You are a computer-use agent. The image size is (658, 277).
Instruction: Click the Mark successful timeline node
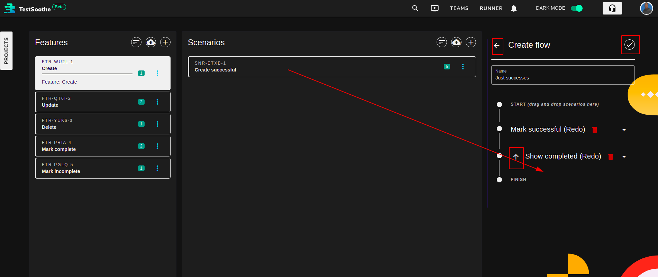click(x=499, y=129)
